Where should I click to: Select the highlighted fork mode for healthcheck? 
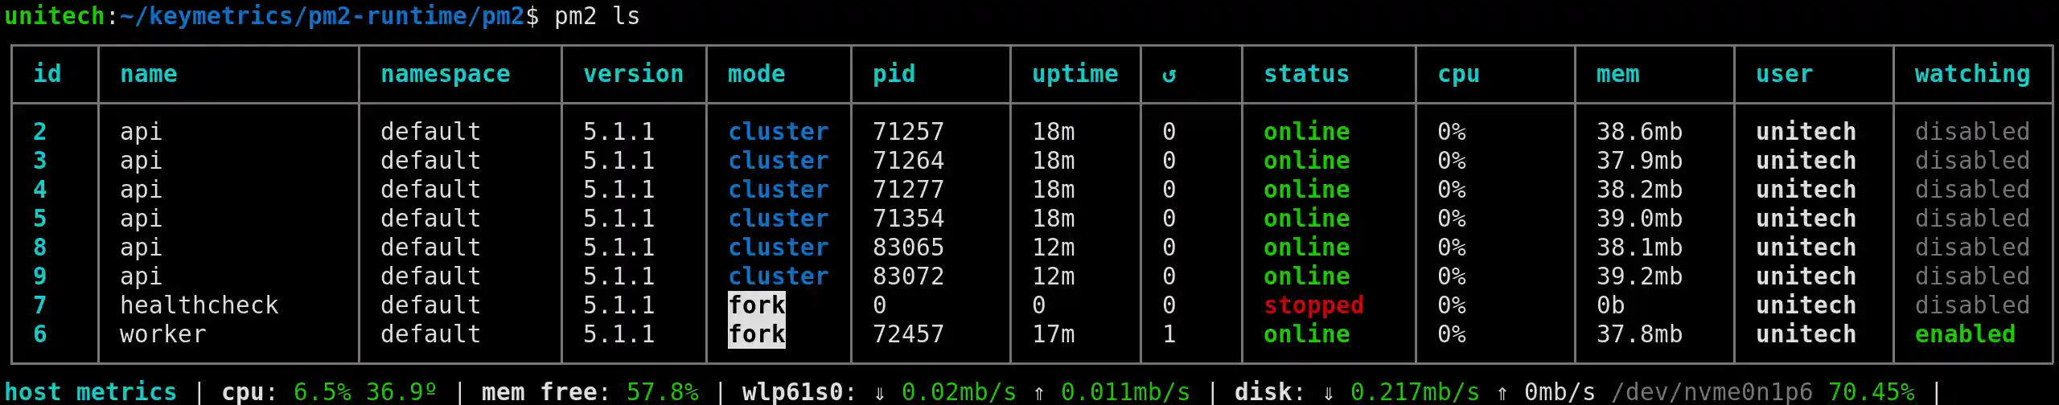tap(756, 305)
